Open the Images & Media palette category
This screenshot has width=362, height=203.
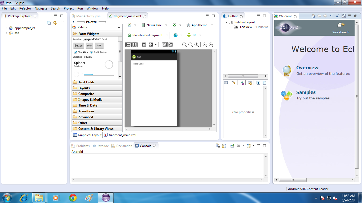point(97,100)
